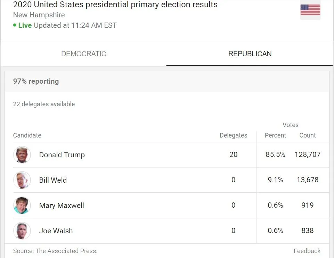Click the flag image in the top right corner
Screen dimensions: 334x258
tap(310, 10)
